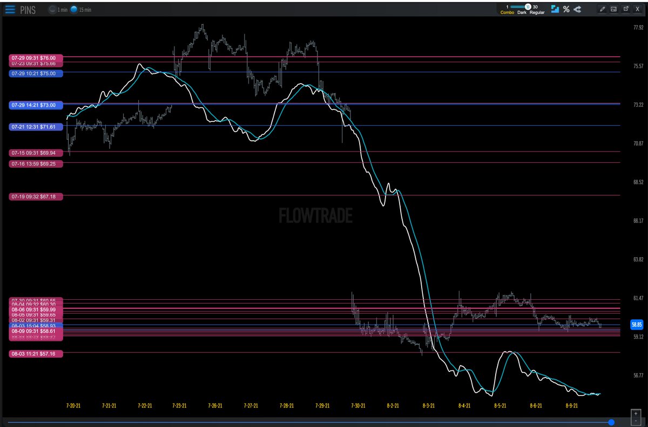
Task: Click the 07-29 09:31 $76.00 level label
Action: (x=36, y=57)
